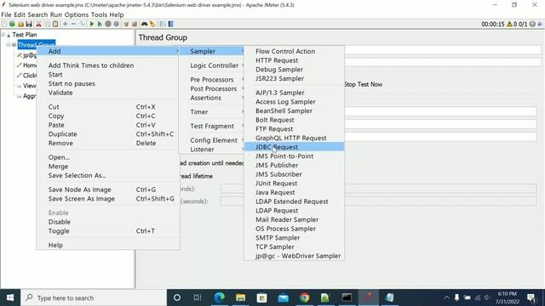Click the New test plan toolbar icon
Viewport: 545px width, 306px height.
4,24
